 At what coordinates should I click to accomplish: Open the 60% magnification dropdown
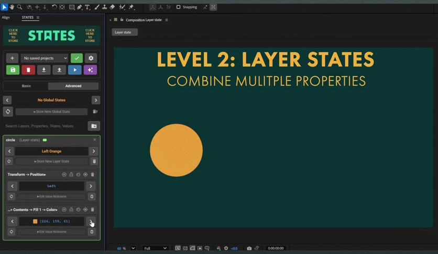tap(133, 248)
